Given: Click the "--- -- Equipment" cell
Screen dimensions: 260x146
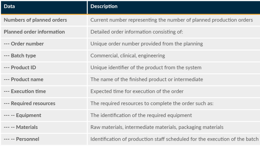Looking at the screenshot, I should (x=22, y=115).
